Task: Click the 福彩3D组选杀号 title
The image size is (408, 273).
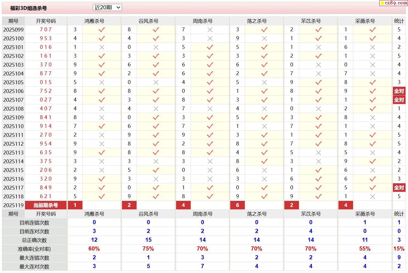Action: click(x=29, y=8)
